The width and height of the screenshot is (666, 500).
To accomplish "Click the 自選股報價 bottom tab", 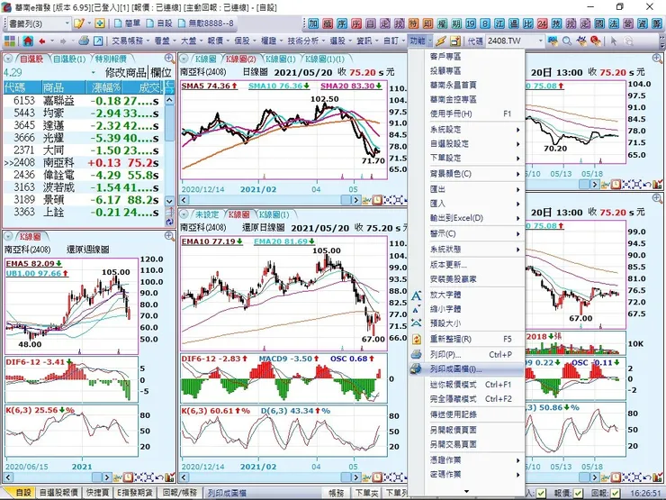I will 58,493.
